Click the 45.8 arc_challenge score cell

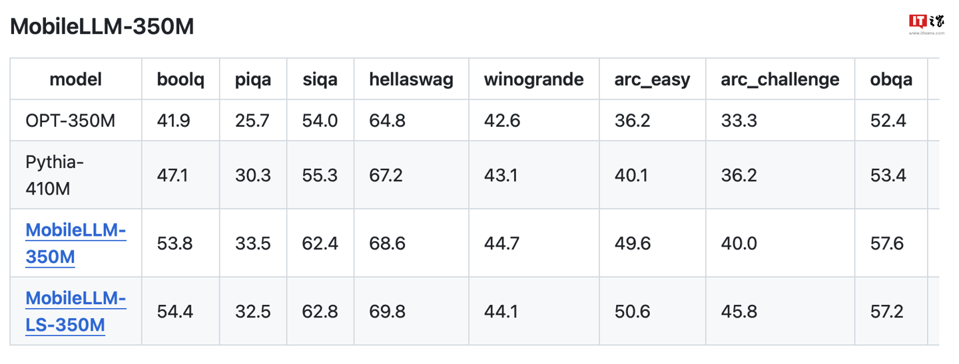(739, 312)
